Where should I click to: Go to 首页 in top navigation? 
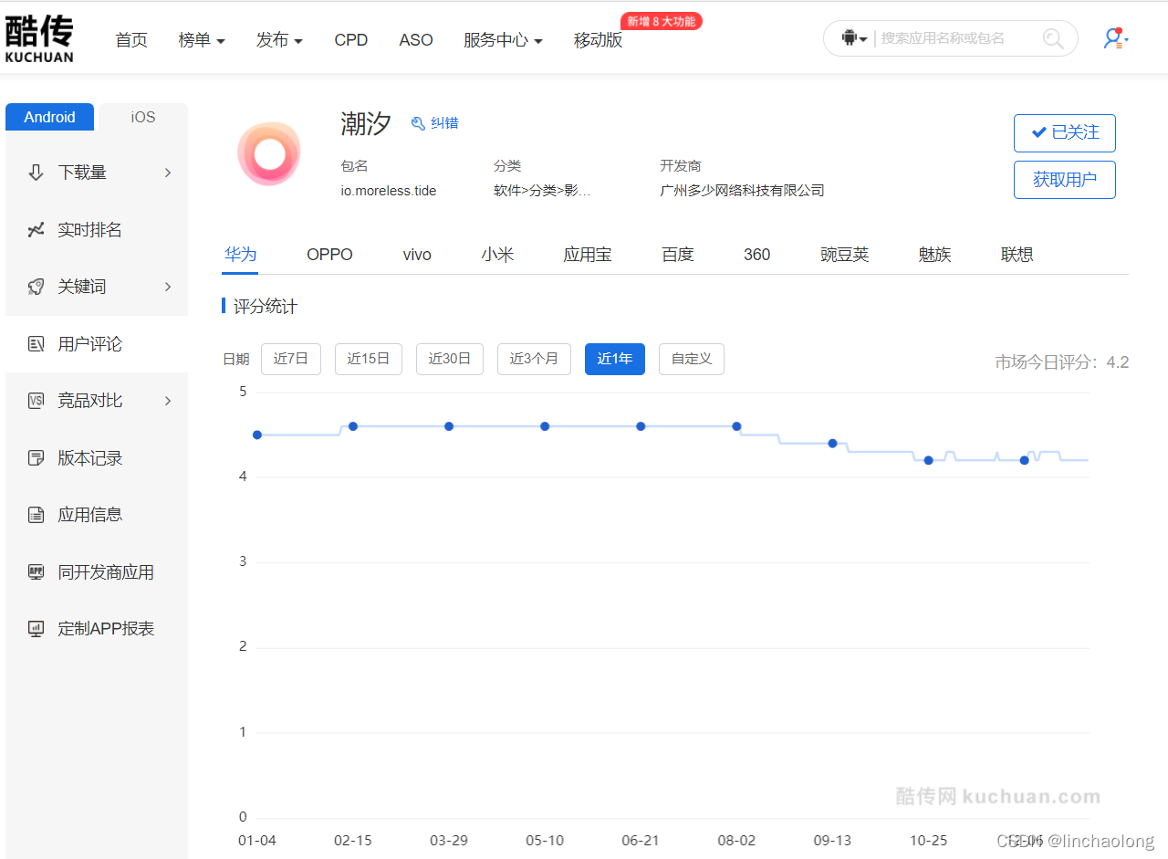131,40
